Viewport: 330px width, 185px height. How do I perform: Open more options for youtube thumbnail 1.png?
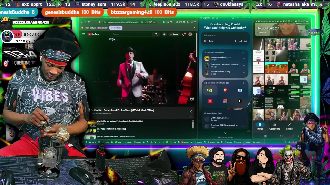tap(243, 58)
